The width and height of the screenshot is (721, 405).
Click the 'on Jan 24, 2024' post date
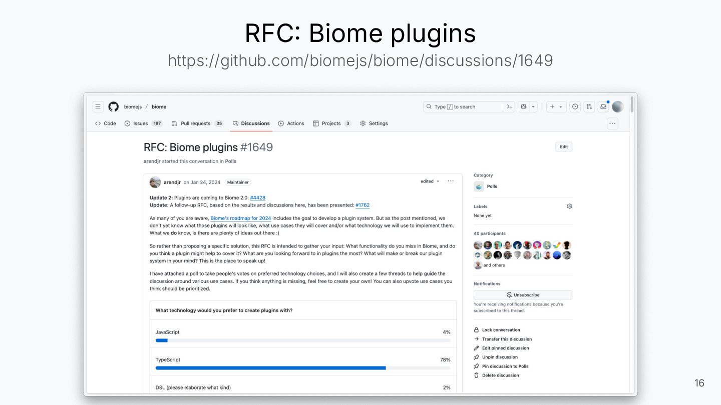202,182
